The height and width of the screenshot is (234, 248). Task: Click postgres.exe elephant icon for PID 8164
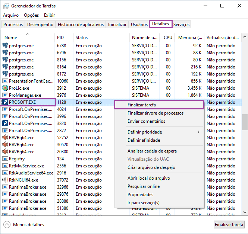5,67
